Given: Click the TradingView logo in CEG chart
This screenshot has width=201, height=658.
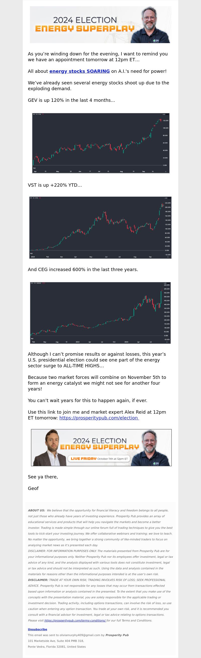Looking at the screenshot, I should point(32,339).
